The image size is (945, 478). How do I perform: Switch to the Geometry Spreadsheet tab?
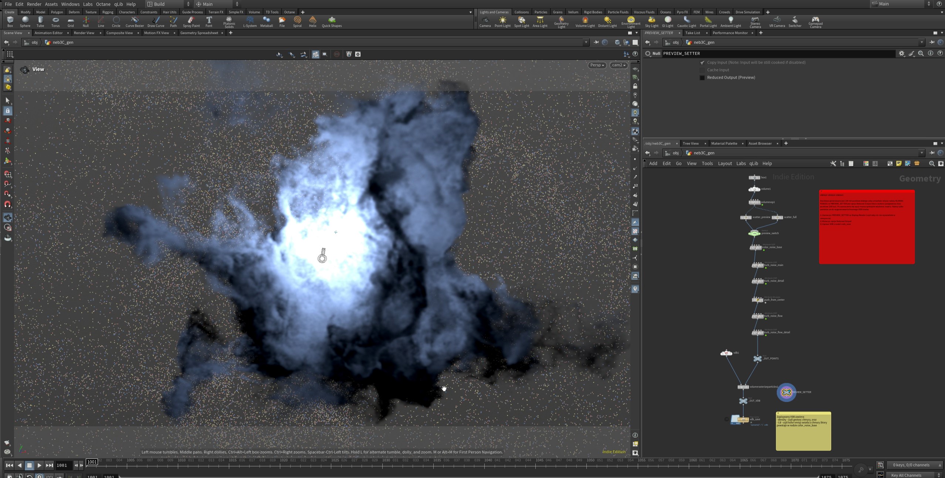199,33
